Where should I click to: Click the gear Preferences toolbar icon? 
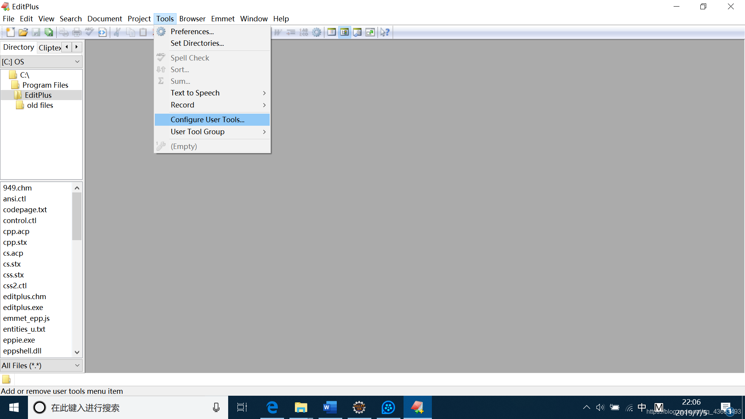click(x=317, y=32)
